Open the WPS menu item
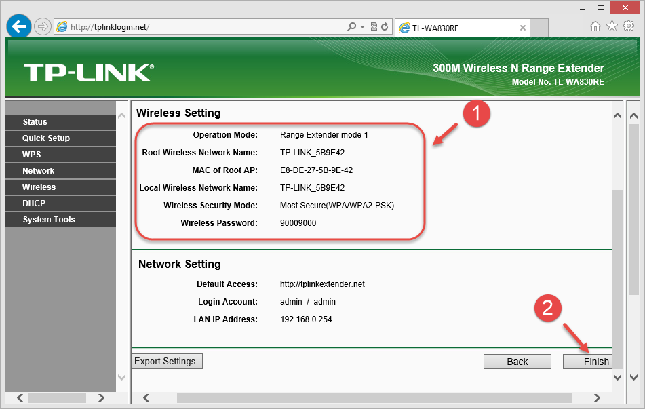 point(61,154)
